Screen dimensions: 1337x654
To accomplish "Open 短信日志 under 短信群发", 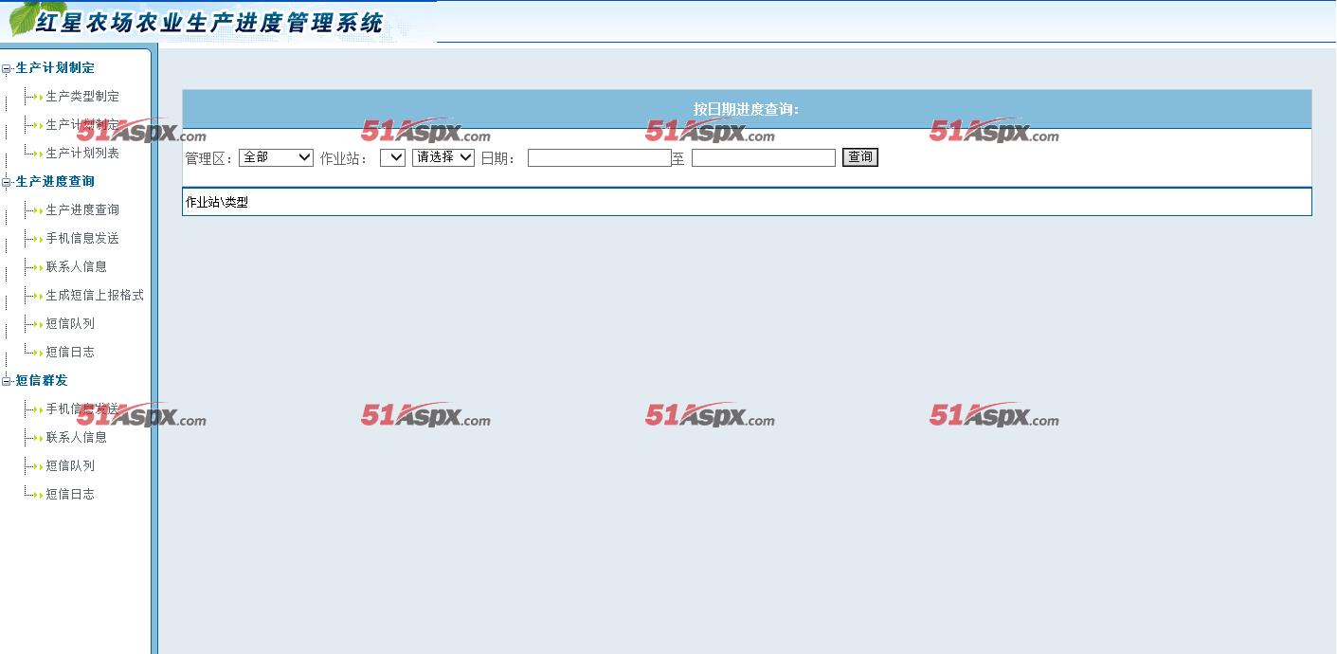I will 70,495.
